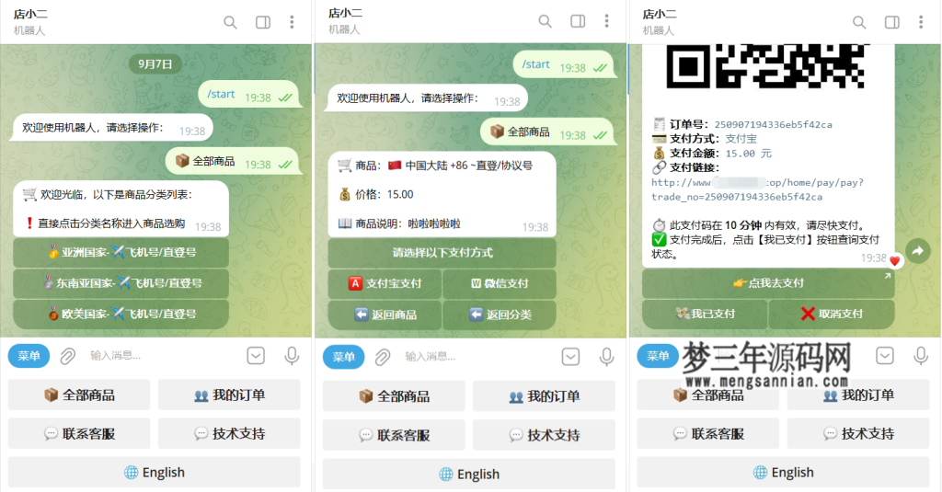Screen dimensions: 942x492
Task: Open three-dot menu in left chat window
Action: [292, 22]
